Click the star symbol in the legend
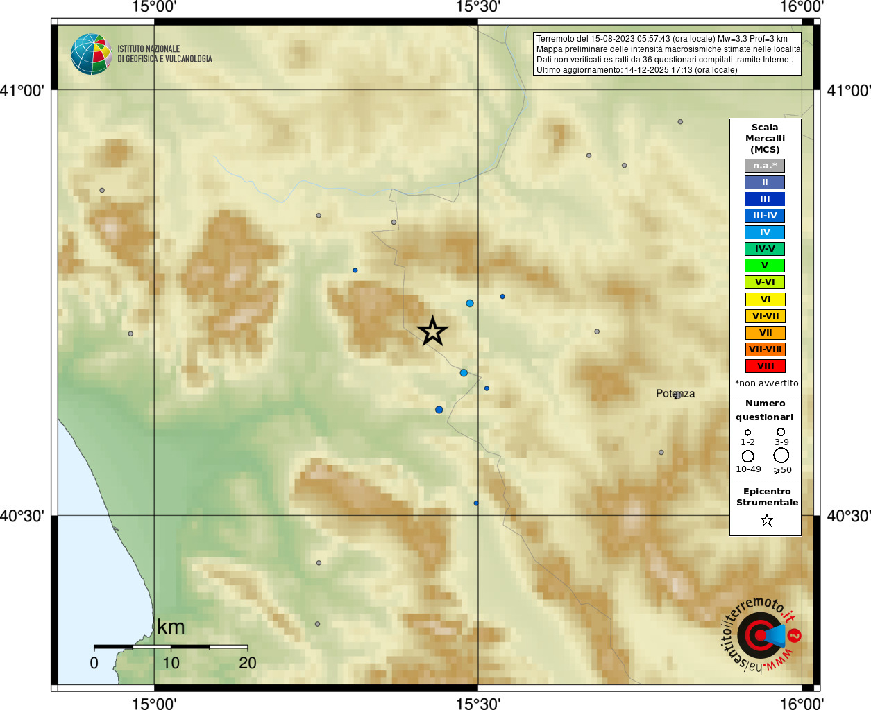Image resolution: width=871 pixels, height=710 pixels. (766, 520)
